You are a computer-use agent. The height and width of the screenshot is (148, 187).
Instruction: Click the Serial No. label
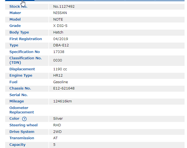click(x=19, y=95)
